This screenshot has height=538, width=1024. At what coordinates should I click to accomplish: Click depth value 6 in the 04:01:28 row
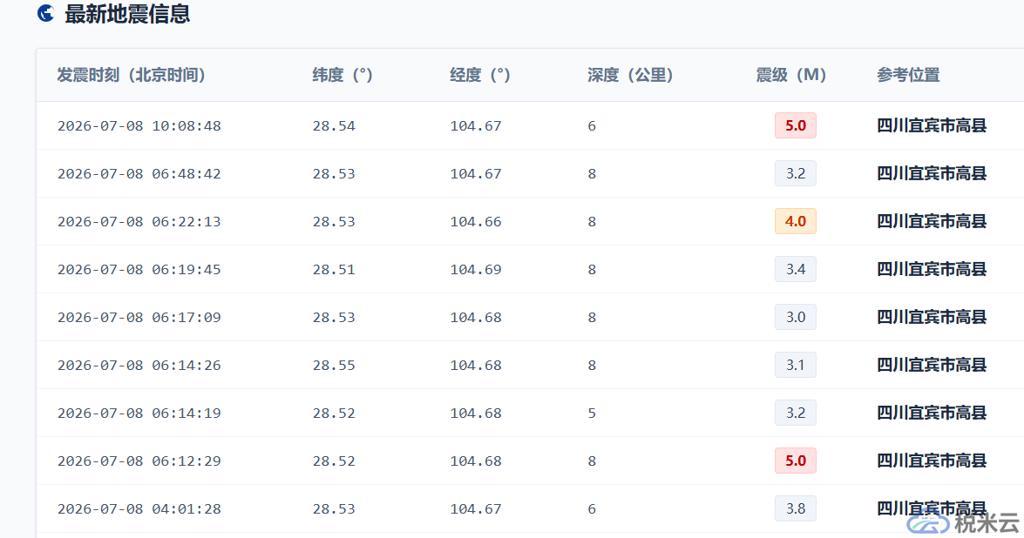(592, 508)
